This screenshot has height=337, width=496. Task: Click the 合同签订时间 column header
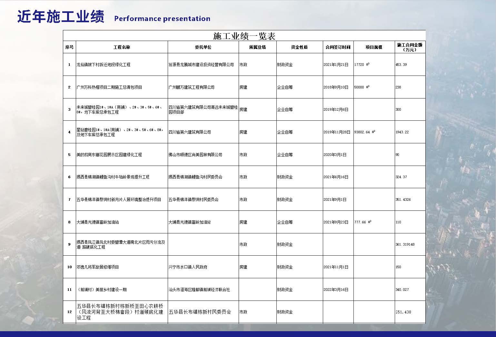[338, 47]
